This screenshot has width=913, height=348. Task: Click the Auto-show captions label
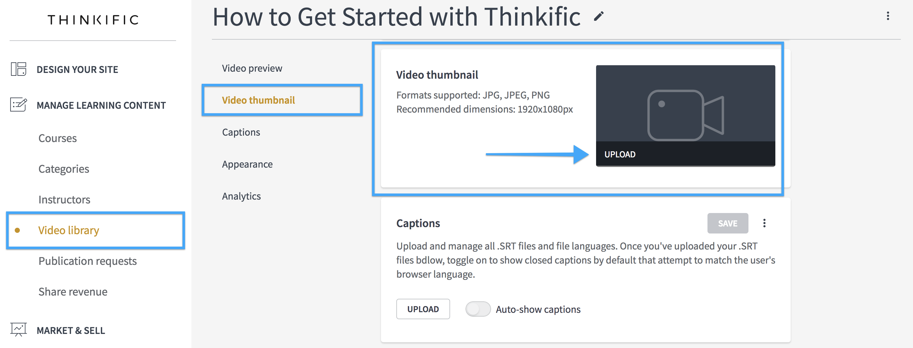pos(538,309)
